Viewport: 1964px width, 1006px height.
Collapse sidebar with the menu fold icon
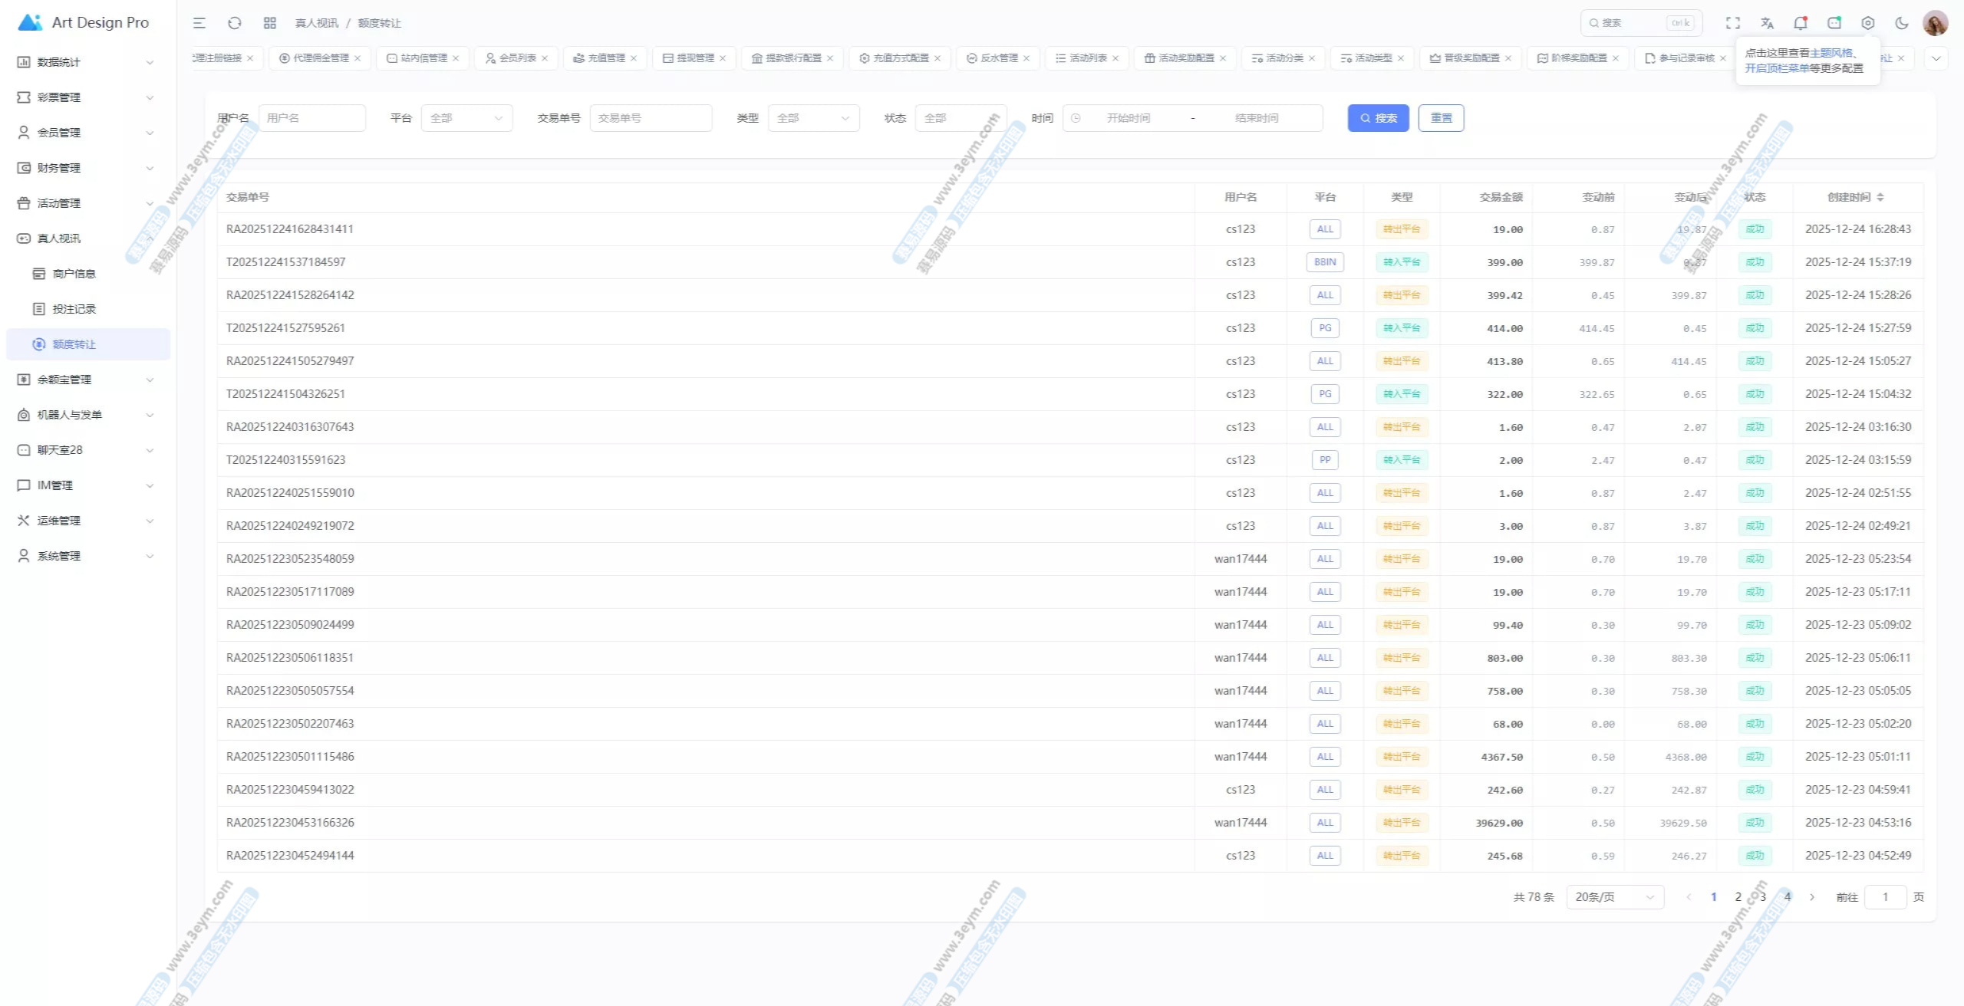pyautogui.click(x=199, y=23)
